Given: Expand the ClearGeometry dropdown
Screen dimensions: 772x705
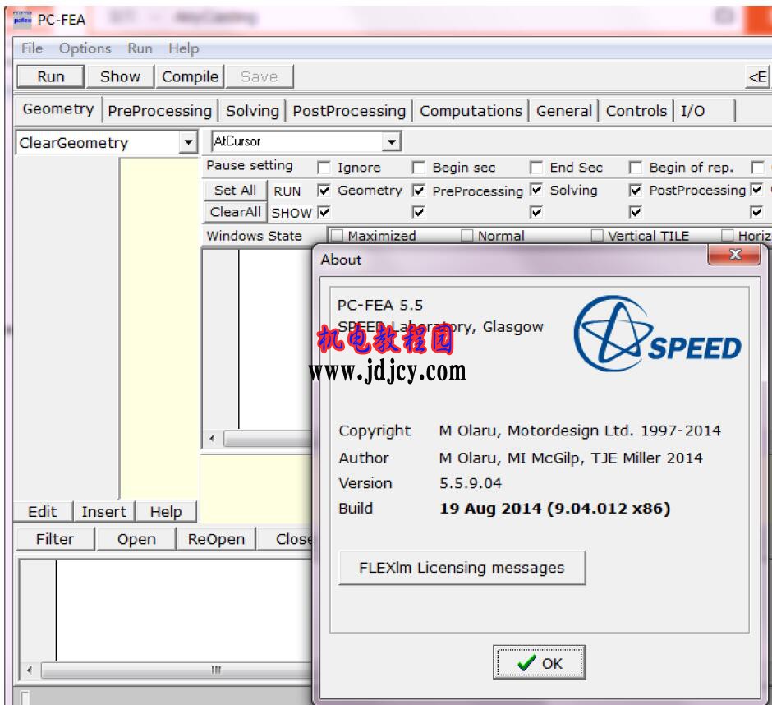Looking at the screenshot, I should click(188, 143).
